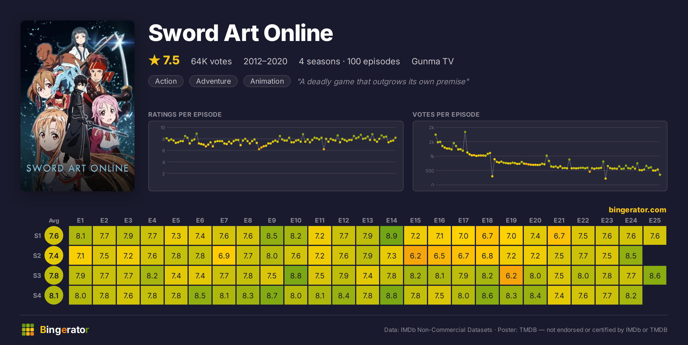Select the S3 E25 cell rated 8.6
The image size is (688, 345).
click(x=655, y=276)
